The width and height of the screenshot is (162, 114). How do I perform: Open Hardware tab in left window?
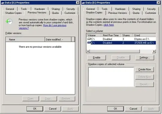point(40,9)
